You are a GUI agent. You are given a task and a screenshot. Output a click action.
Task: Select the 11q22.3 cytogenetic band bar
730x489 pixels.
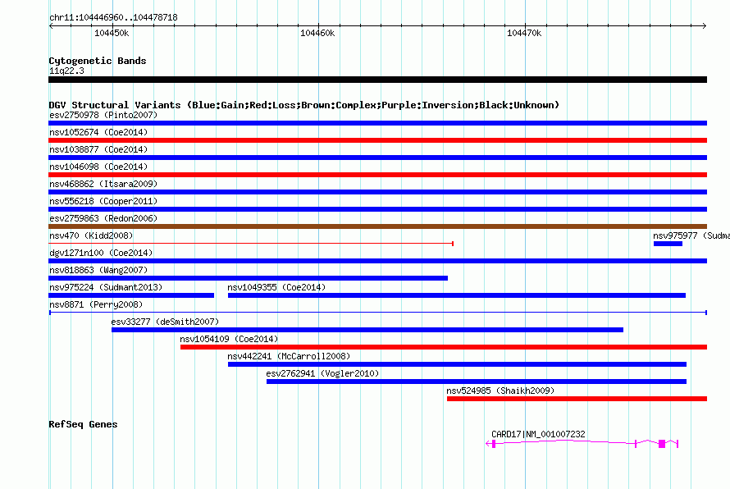pyautogui.click(x=377, y=80)
